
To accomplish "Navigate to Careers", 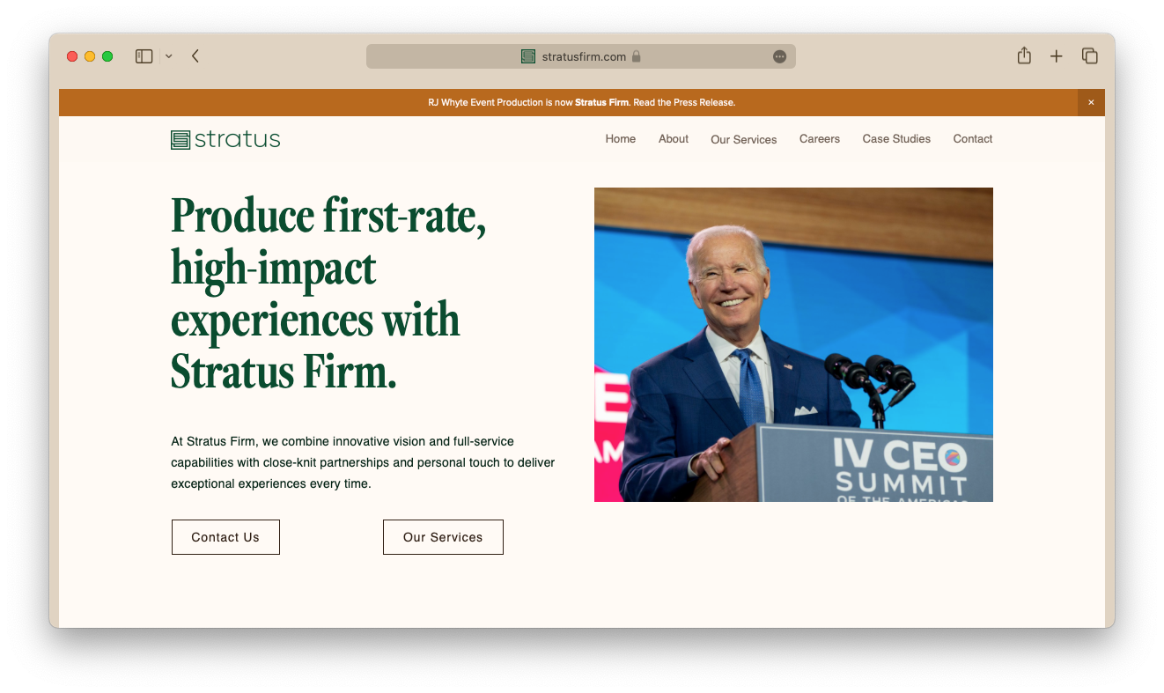I will pyautogui.click(x=820, y=139).
